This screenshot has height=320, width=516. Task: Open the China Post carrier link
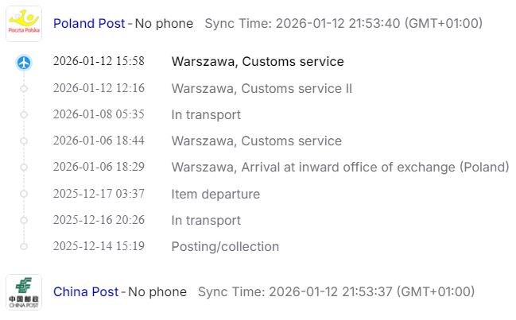coord(86,292)
